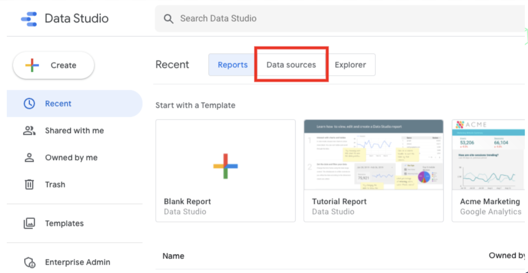This screenshot has height=273, width=528.
Task: Open Templates in the sidebar
Action: [75, 223]
